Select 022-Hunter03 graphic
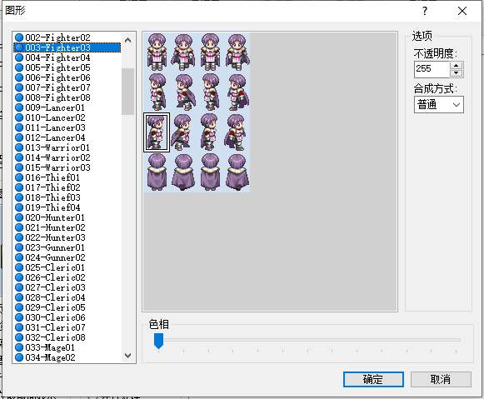Screen dimensions: 484x399 click(67, 237)
